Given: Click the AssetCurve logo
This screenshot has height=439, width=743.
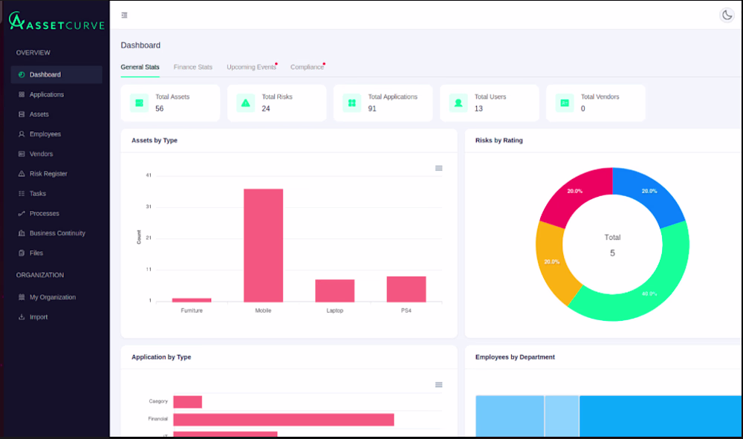Looking at the screenshot, I should pos(57,22).
